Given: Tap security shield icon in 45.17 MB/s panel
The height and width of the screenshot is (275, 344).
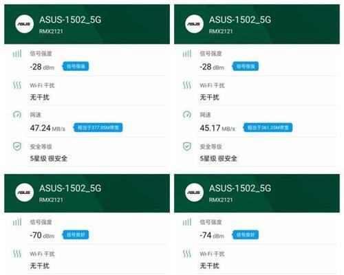Looking at the screenshot, I should [x=187, y=146].
